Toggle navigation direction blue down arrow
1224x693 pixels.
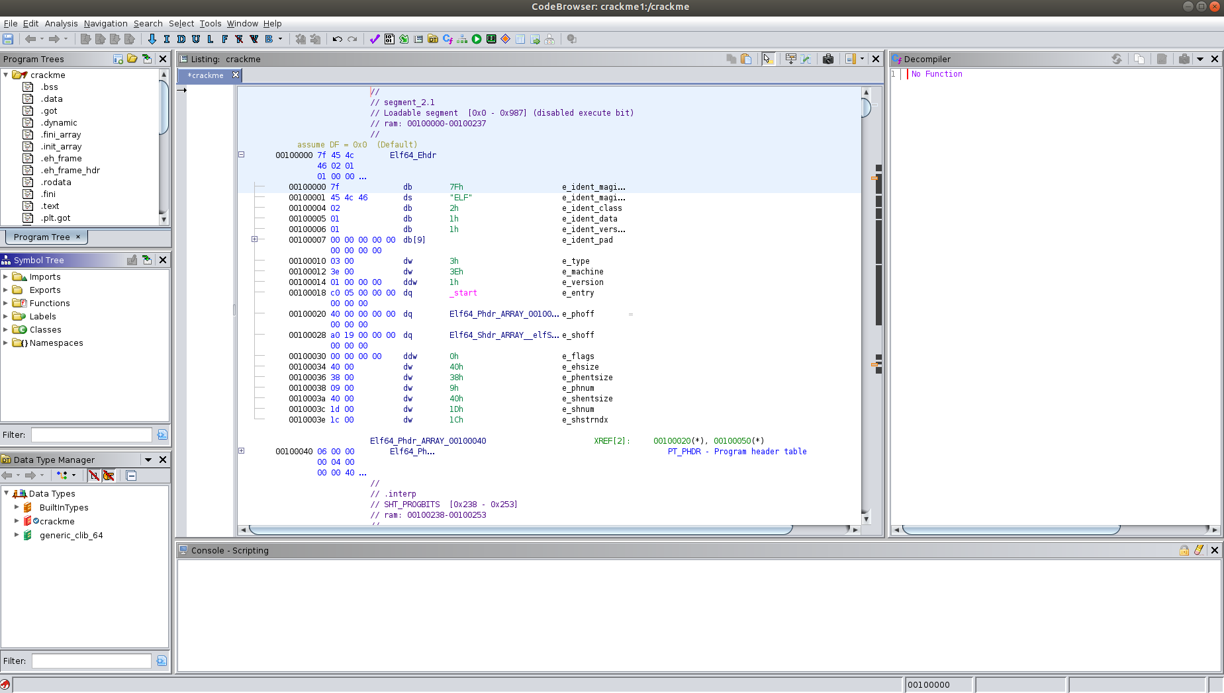pyautogui.click(x=152, y=39)
